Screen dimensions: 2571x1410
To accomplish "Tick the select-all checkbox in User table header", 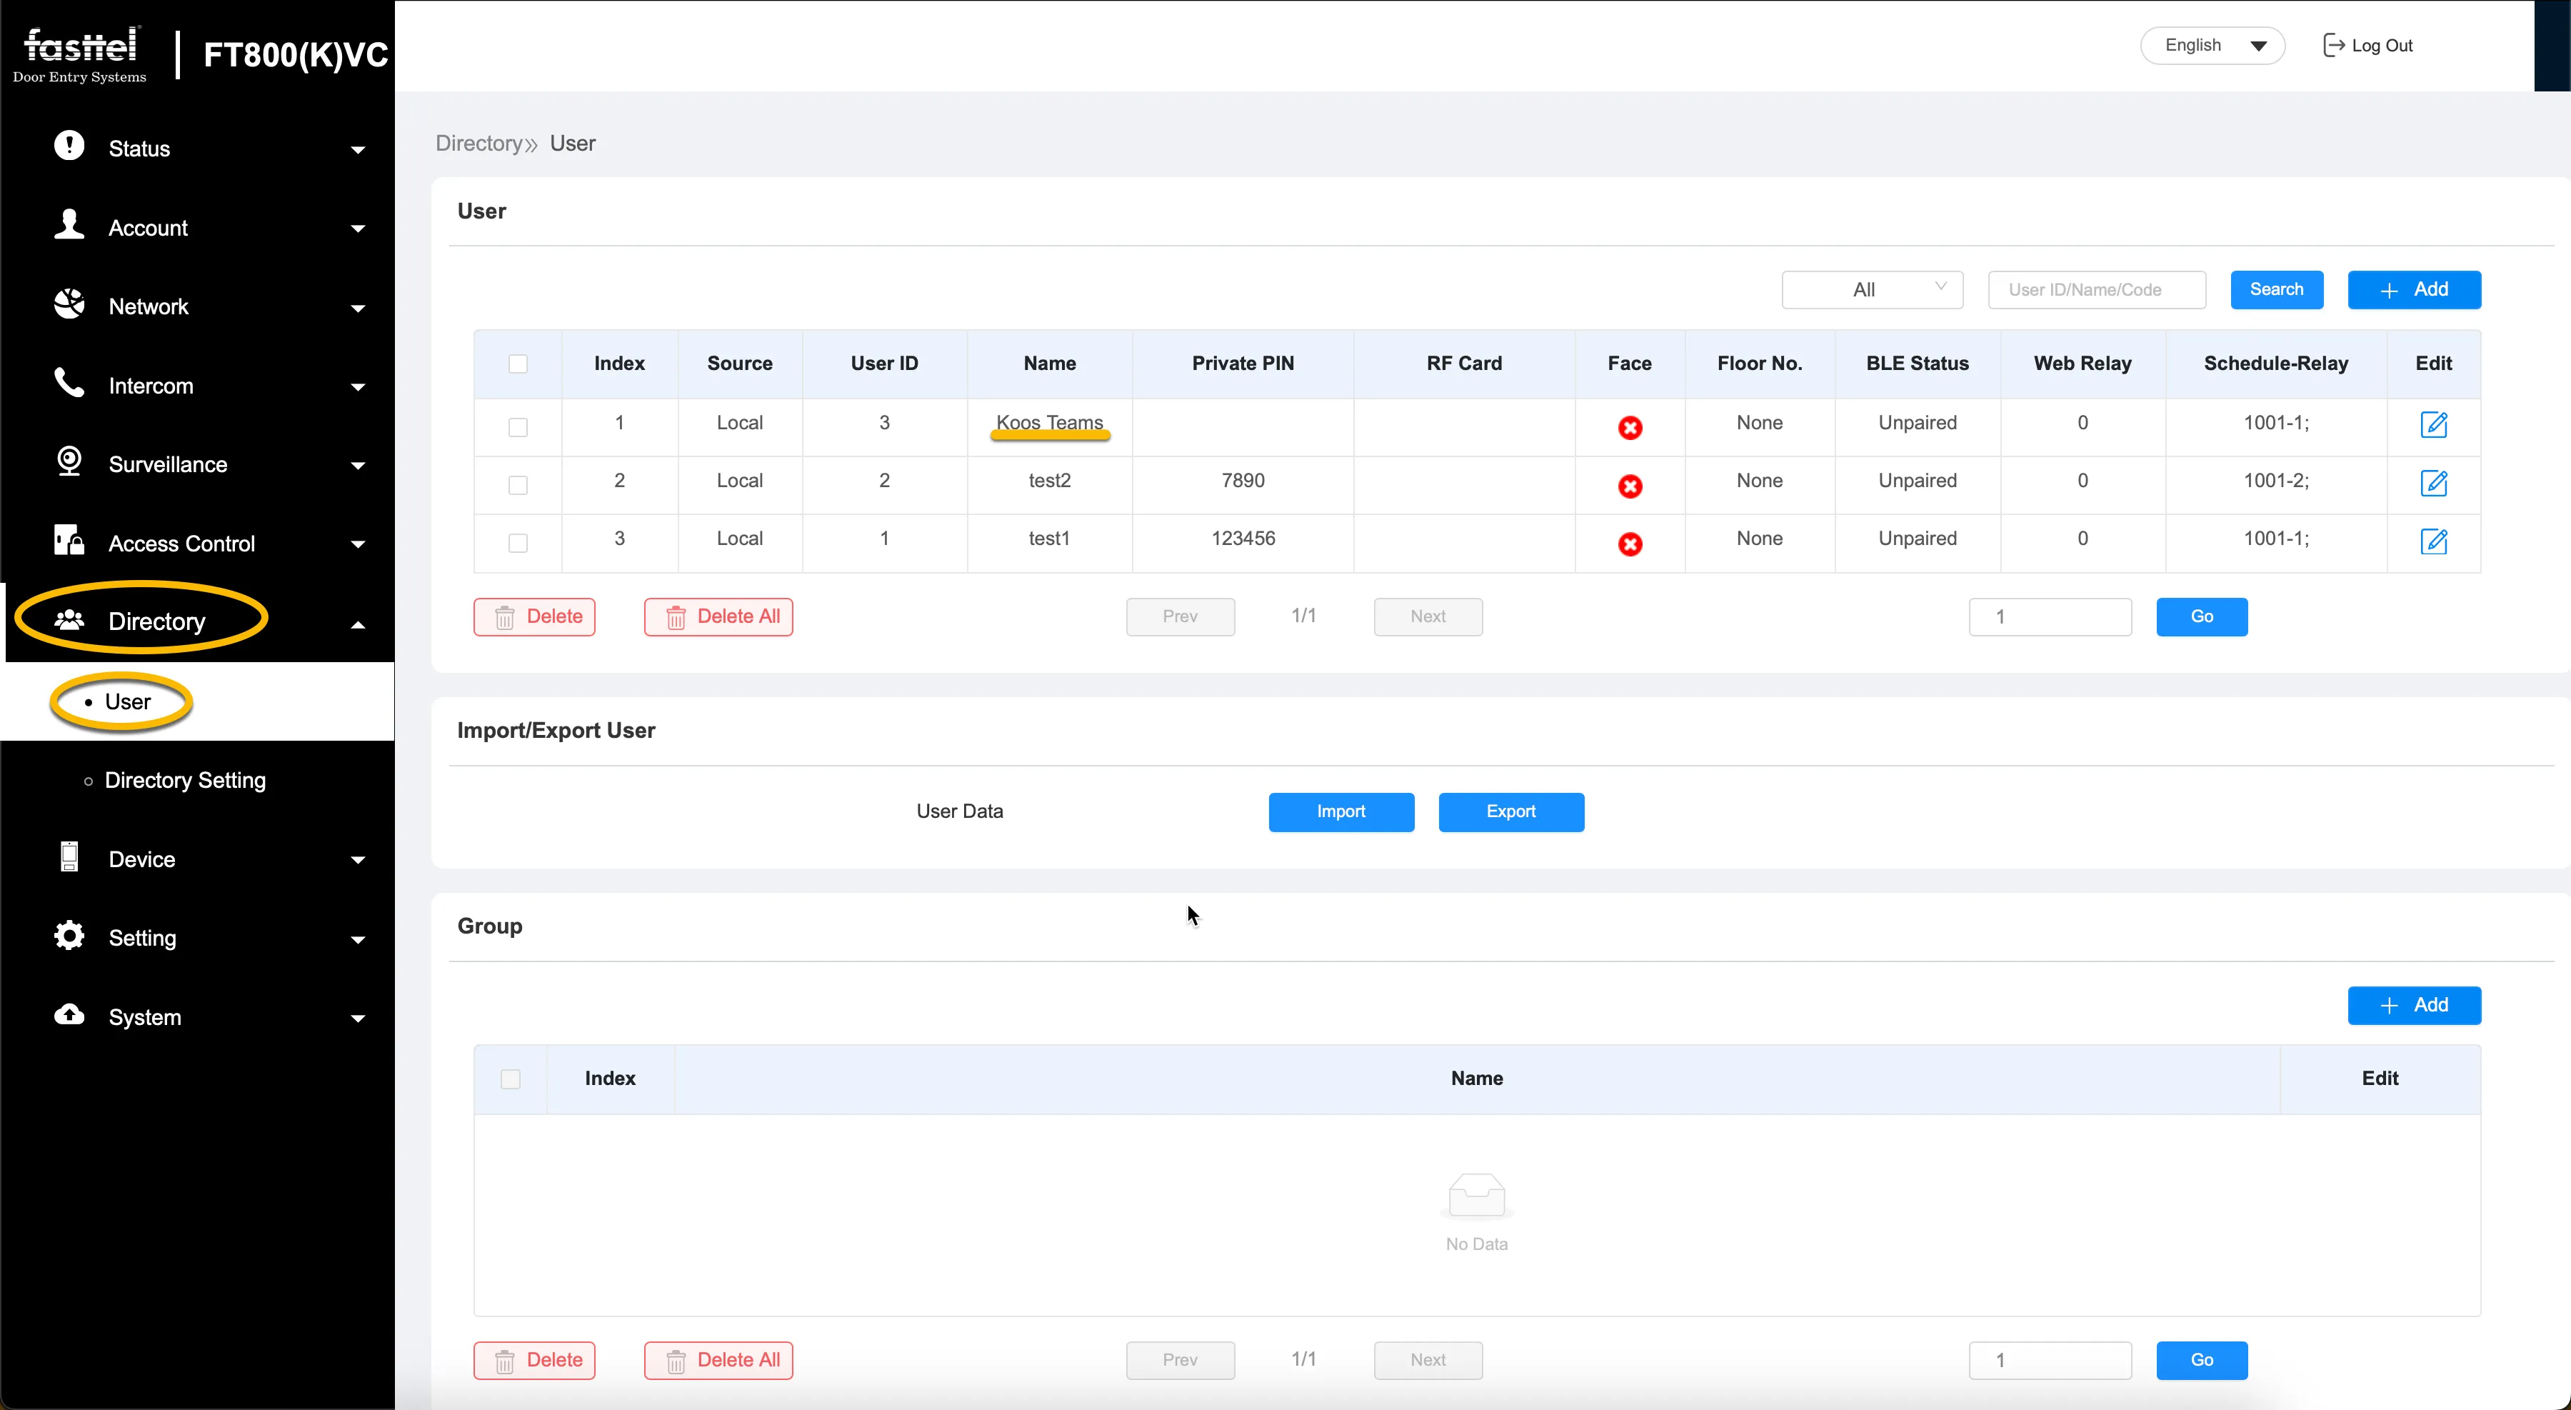I will point(518,364).
